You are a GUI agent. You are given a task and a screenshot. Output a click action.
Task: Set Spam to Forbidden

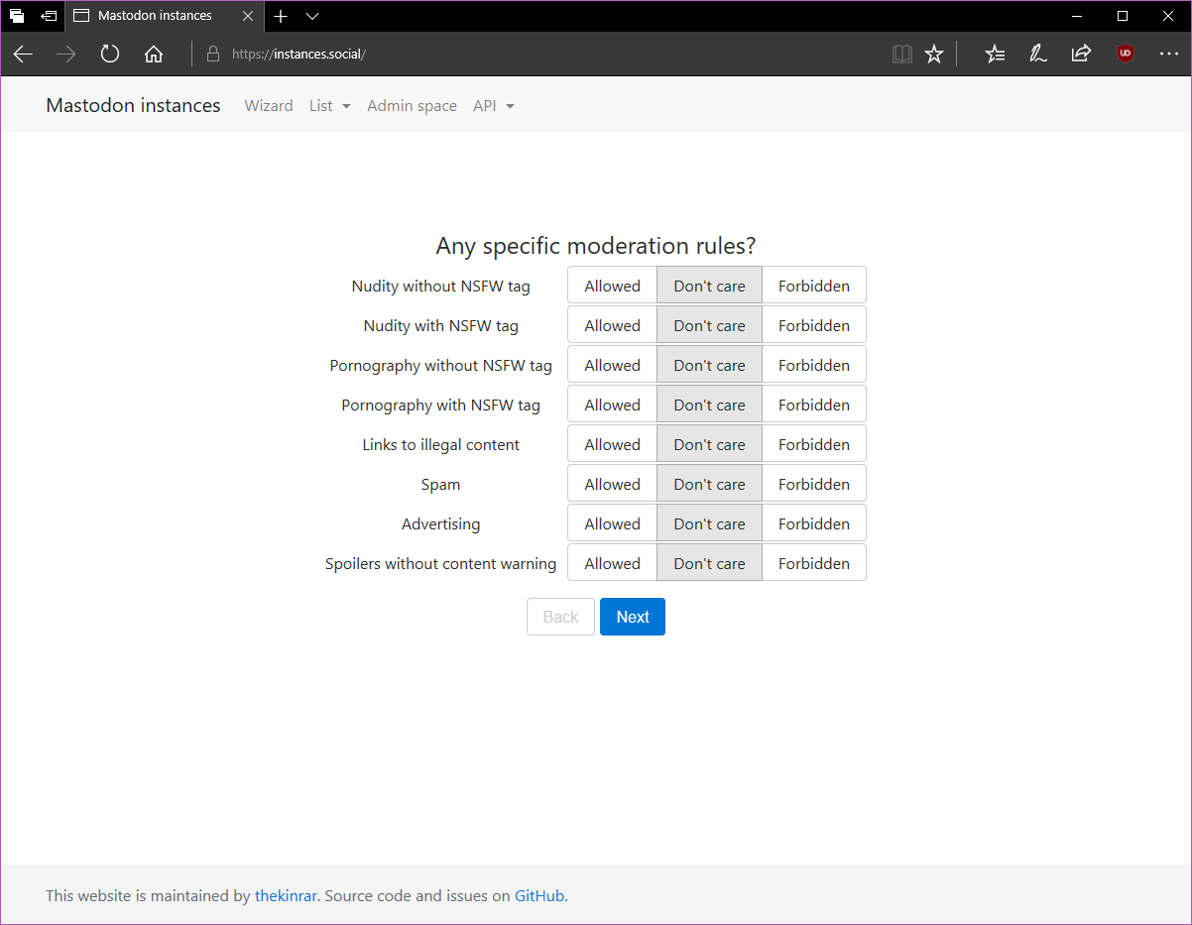(x=814, y=484)
